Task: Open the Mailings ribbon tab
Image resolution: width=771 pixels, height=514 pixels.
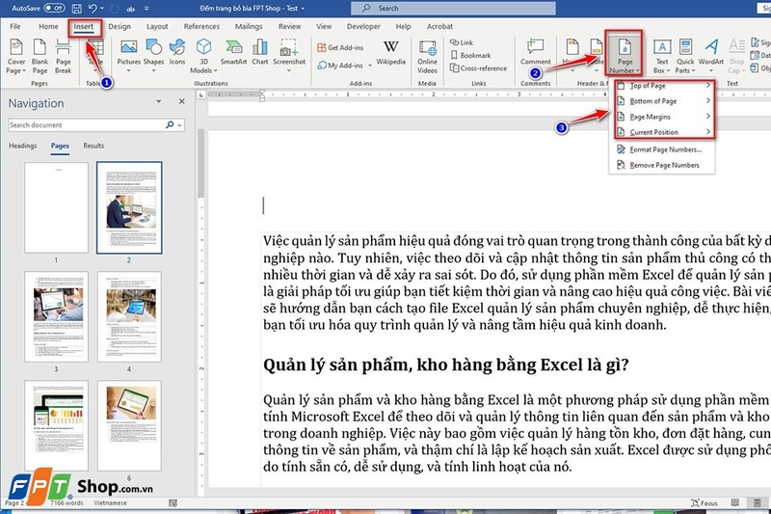Action: point(249,26)
